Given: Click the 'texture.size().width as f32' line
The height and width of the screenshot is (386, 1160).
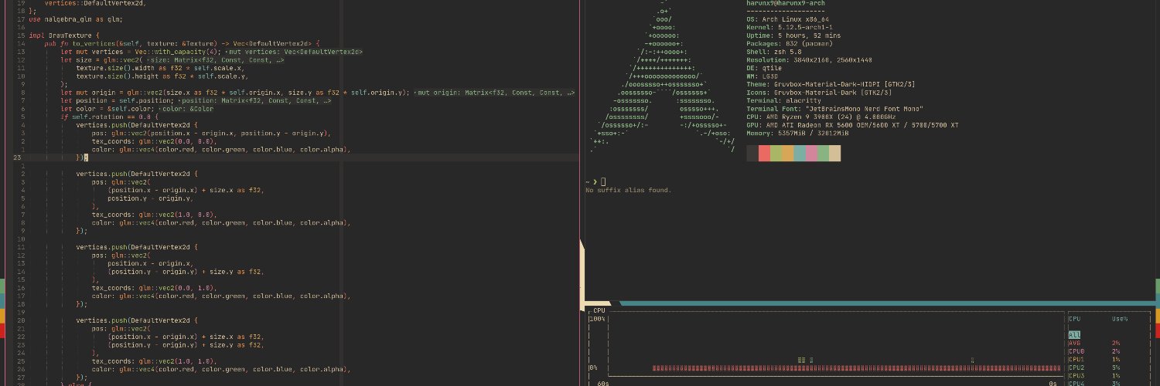Looking at the screenshot, I should pos(162,68).
